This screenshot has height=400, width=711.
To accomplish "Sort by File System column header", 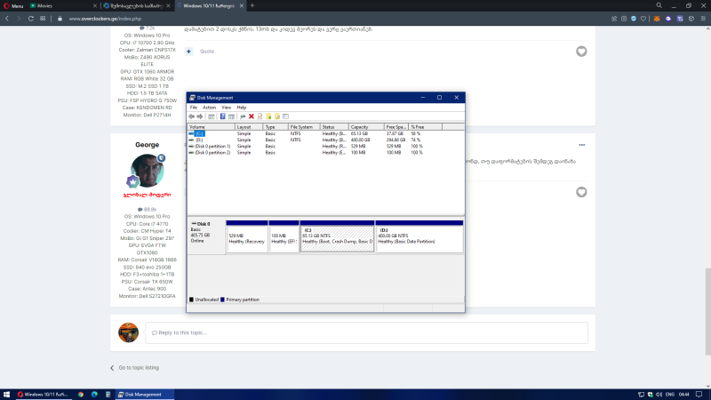I will [x=302, y=127].
